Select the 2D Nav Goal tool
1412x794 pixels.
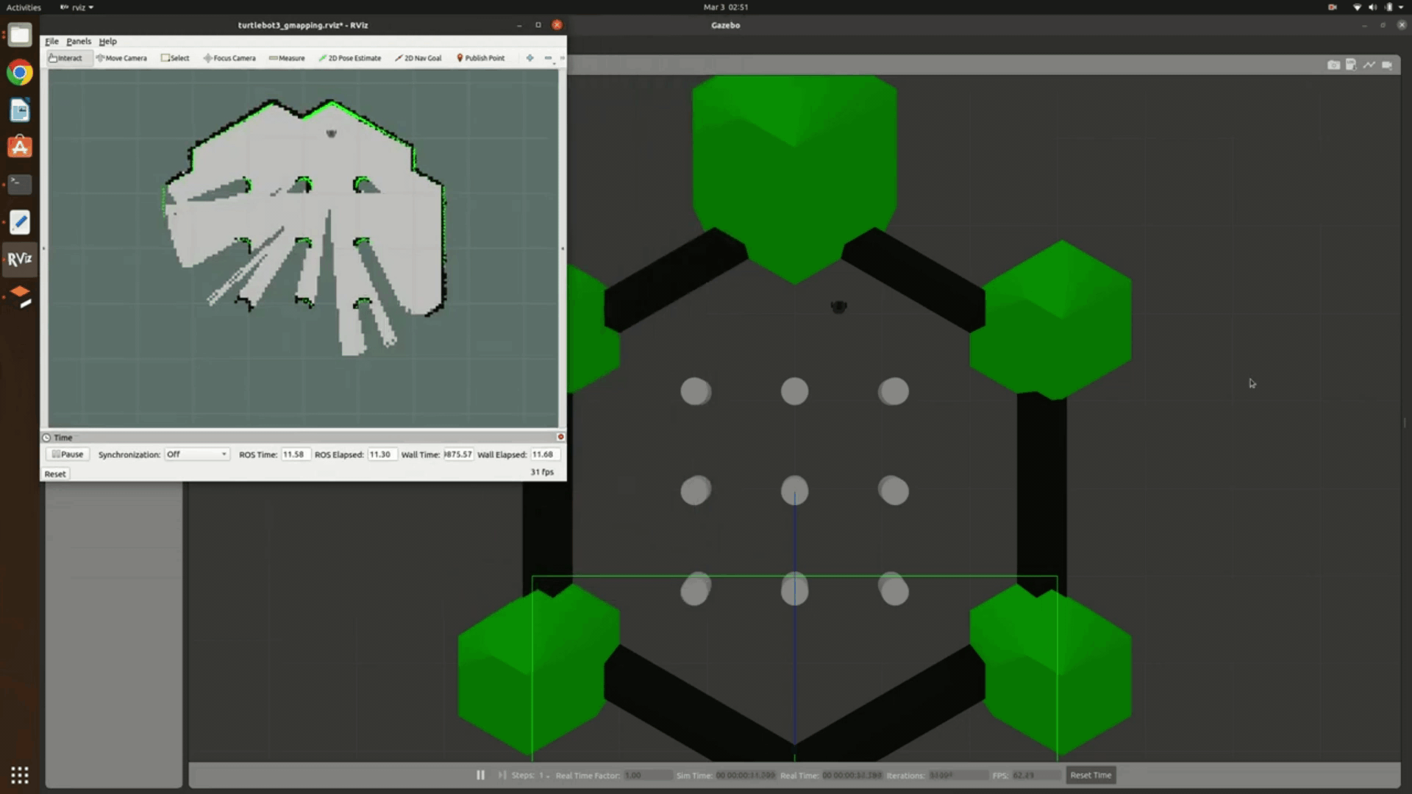[x=418, y=58]
